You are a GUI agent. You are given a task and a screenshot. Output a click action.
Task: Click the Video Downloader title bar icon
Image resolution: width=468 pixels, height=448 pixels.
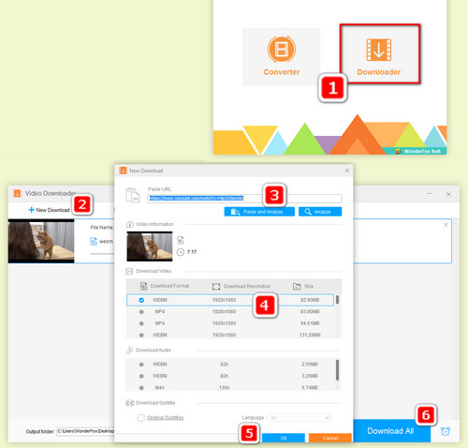coord(17,193)
